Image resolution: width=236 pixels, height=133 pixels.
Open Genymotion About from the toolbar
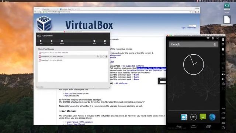coord(94,42)
